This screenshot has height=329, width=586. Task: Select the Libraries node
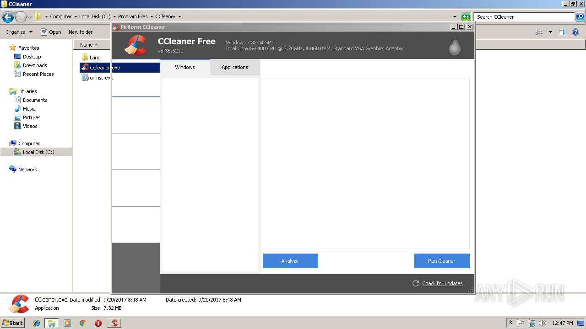click(27, 91)
